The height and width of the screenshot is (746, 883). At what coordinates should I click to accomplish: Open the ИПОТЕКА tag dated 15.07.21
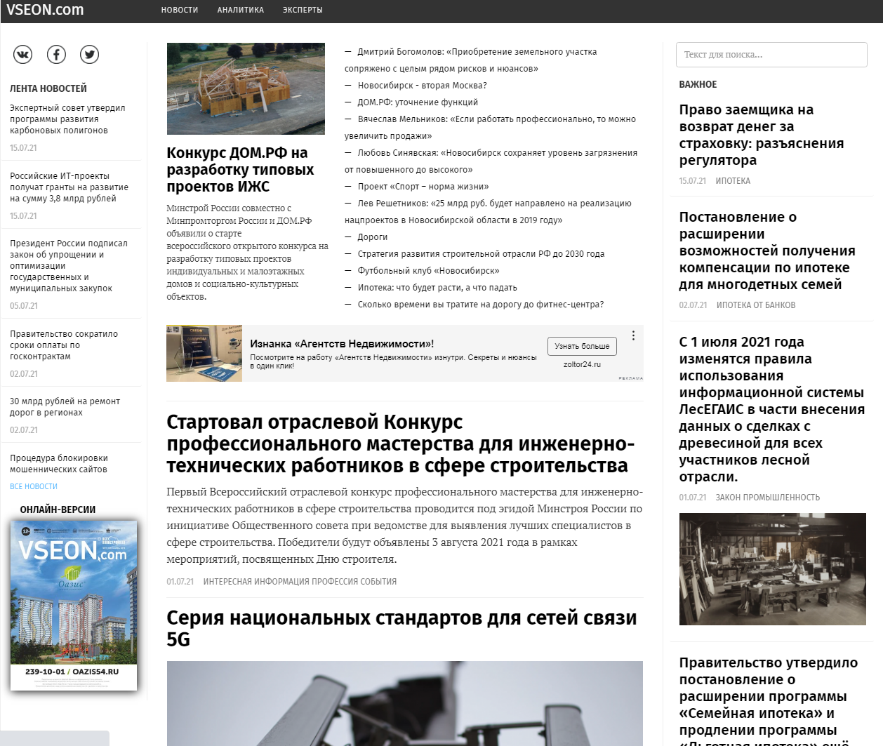733,181
